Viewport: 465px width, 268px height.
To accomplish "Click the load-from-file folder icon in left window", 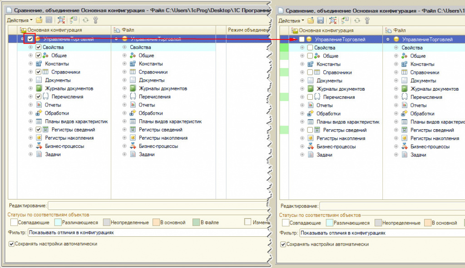I will pos(39,20).
